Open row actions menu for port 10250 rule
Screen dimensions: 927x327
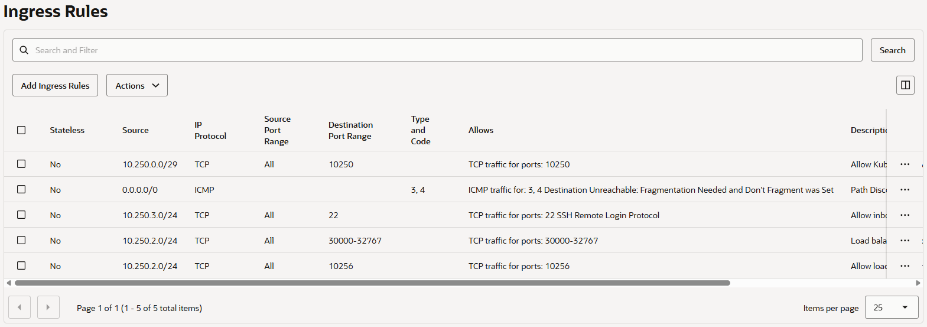[905, 164]
